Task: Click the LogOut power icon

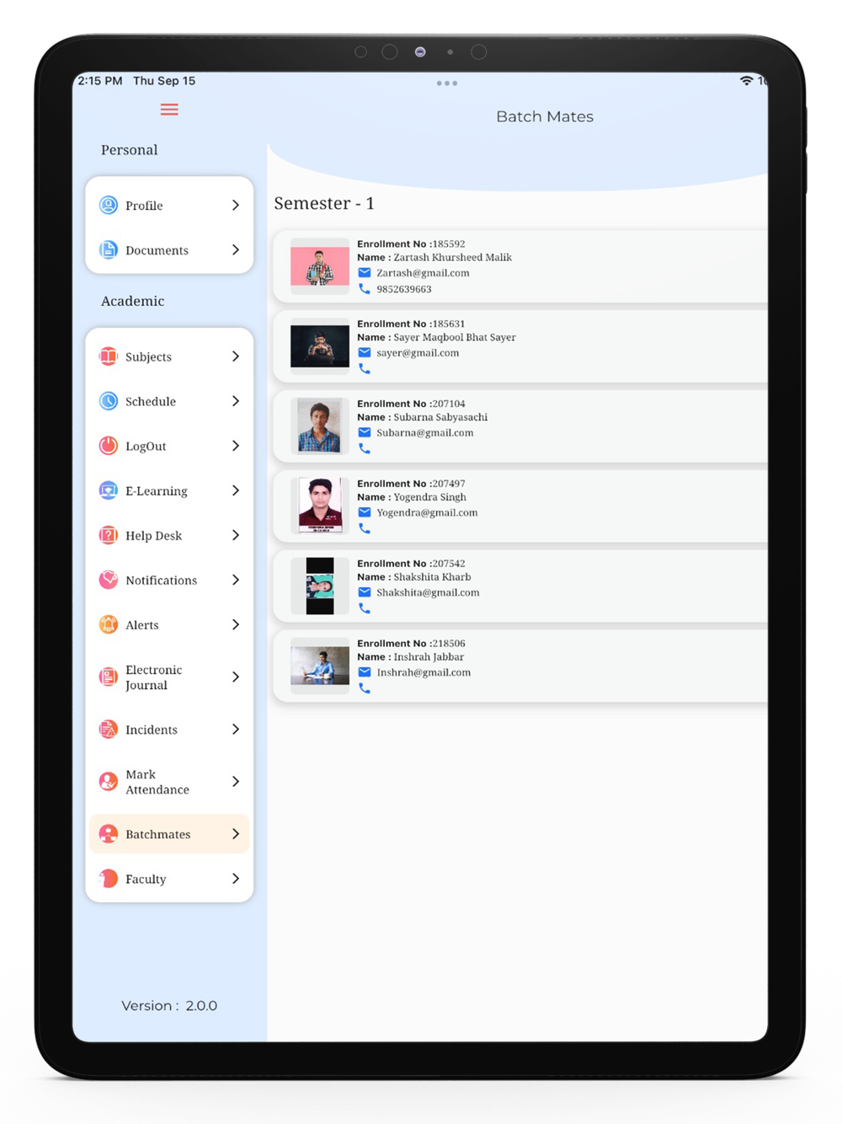Action: tap(109, 446)
